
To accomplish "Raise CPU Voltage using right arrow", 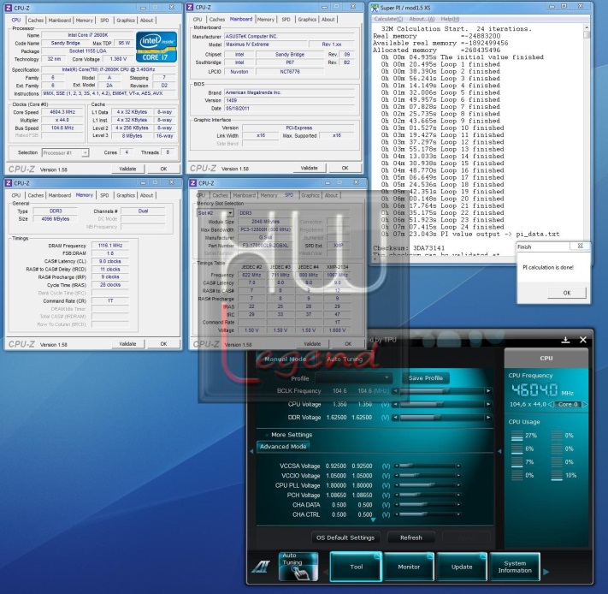I will 488,404.
